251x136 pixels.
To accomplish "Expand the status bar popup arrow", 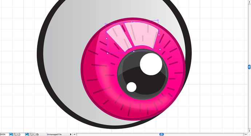I will [x=71, y=135].
